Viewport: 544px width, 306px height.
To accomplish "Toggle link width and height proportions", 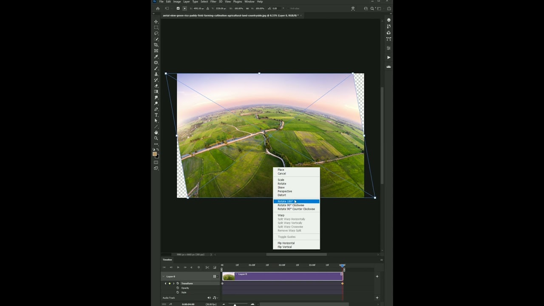I will 247,8.
